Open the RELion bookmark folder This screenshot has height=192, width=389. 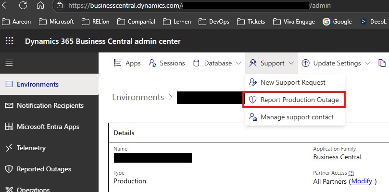pos(96,22)
